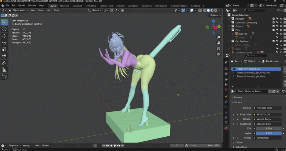Select the Select Box tool
This screenshot has width=286, height=151.
click(x=4, y=22)
